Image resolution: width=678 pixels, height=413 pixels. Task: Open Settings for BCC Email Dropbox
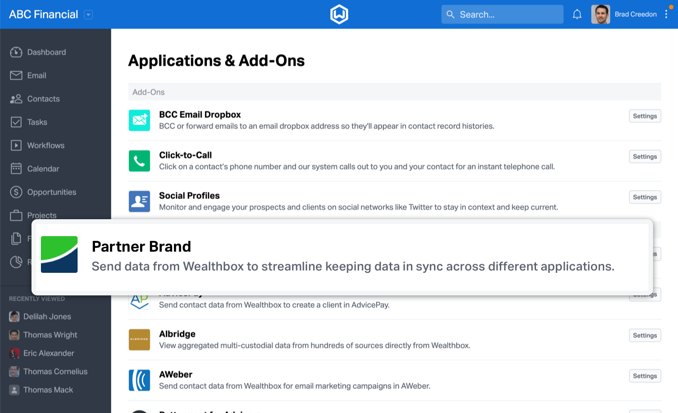click(645, 116)
